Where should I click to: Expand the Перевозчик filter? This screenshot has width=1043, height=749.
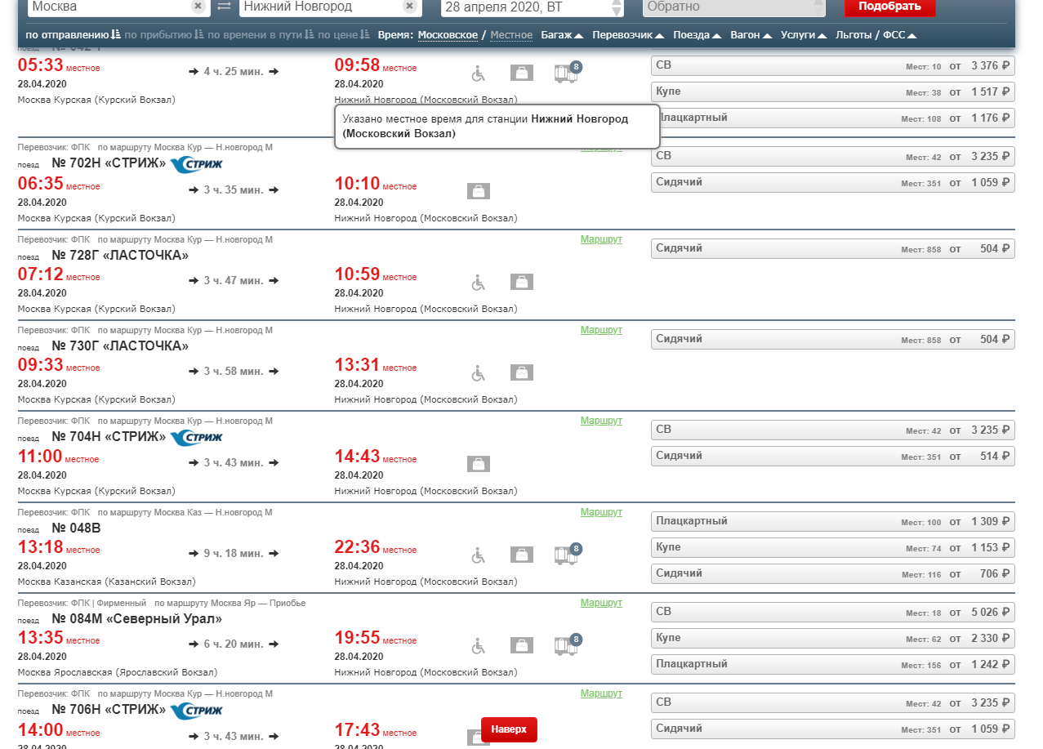click(x=627, y=35)
